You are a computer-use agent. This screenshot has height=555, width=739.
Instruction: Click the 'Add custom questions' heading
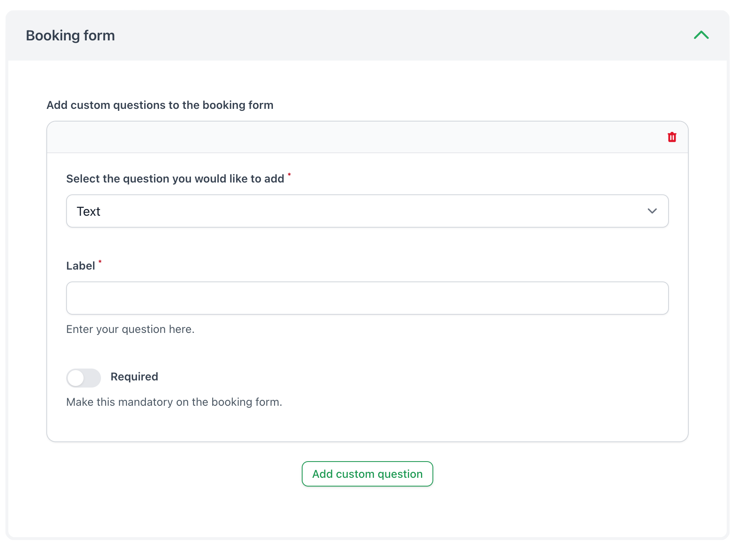pos(160,105)
